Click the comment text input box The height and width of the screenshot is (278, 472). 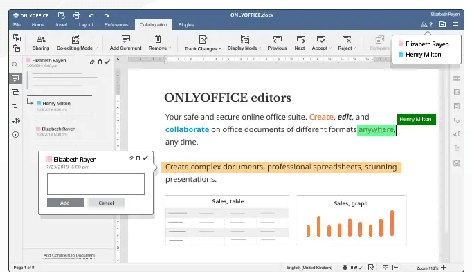click(x=96, y=183)
